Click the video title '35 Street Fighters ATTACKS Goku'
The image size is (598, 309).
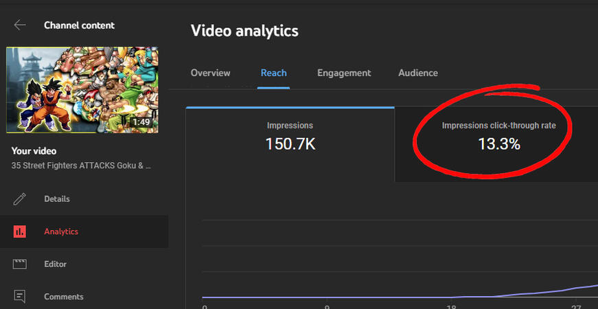pyautogui.click(x=82, y=166)
